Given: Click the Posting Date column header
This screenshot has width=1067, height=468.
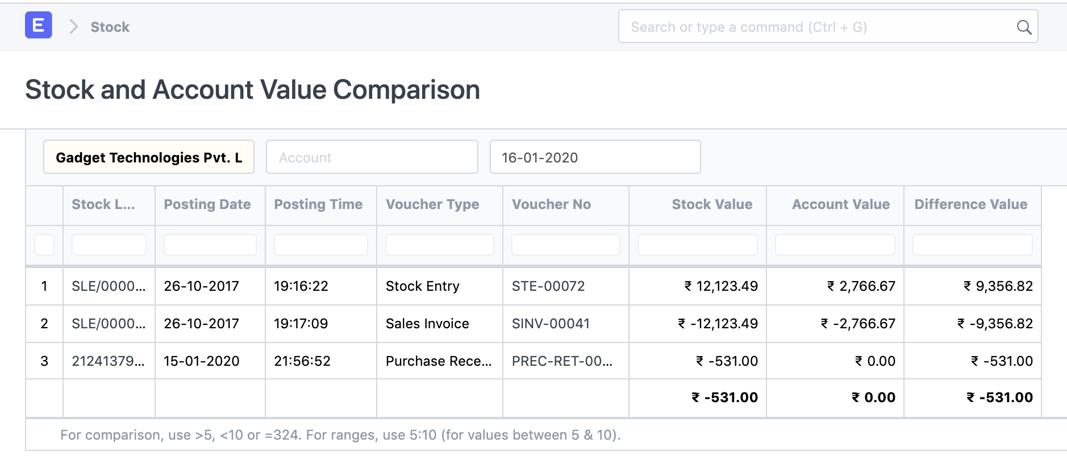Looking at the screenshot, I should click(207, 204).
